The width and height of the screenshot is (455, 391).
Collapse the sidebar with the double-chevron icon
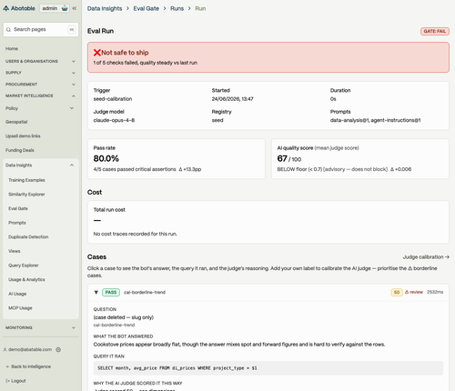[75, 8]
